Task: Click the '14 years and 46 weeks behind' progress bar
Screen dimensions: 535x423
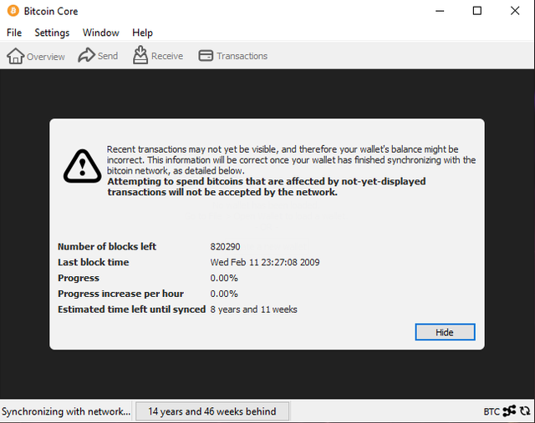Action: pyautogui.click(x=212, y=411)
